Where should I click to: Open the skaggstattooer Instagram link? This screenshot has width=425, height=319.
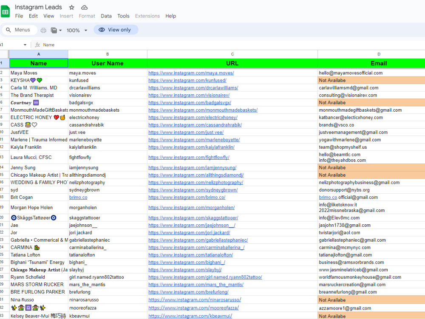click(x=193, y=218)
